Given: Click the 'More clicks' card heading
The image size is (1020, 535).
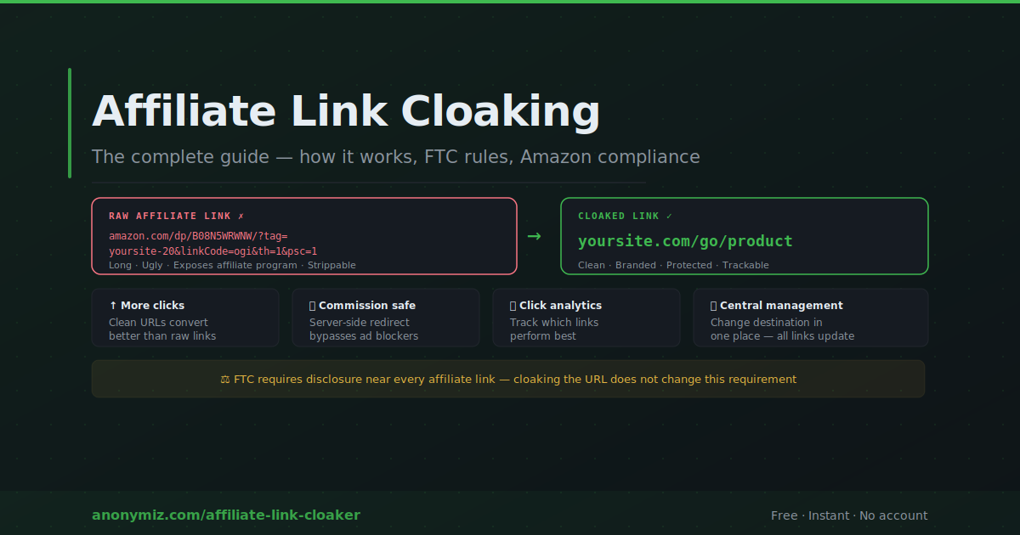Looking at the screenshot, I should [152, 306].
